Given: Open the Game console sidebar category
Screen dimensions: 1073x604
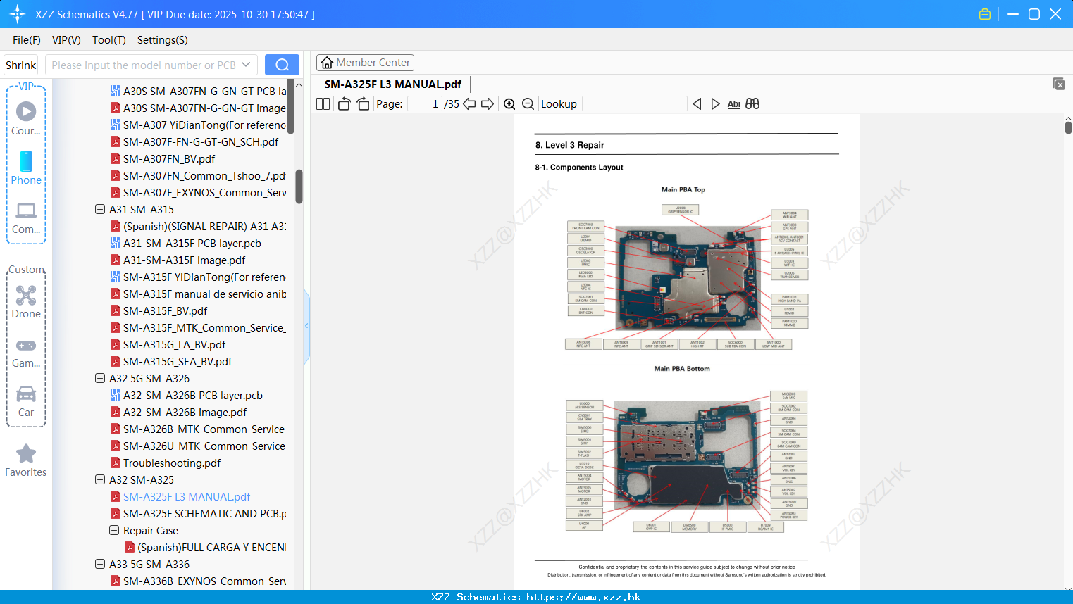Looking at the screenshot, I should click(26, 352).
